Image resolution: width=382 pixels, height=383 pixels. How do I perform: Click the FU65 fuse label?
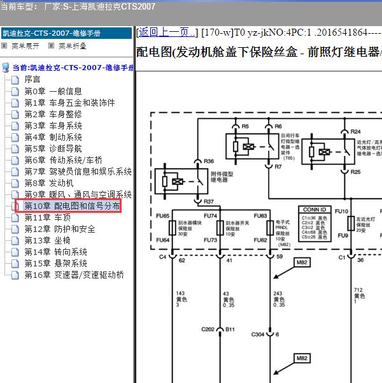pyautogui.click(x=162, y=215)
